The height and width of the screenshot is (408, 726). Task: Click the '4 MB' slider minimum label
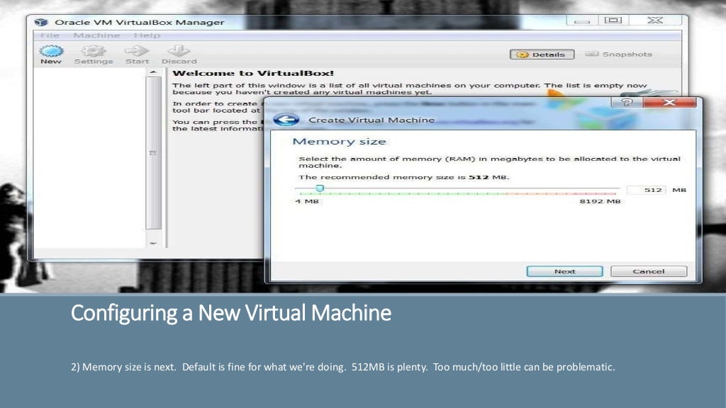pos(306,201)
